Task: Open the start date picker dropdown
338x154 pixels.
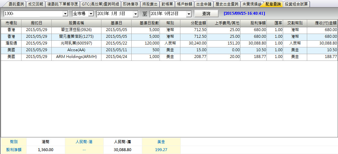Action: [135, 14]
